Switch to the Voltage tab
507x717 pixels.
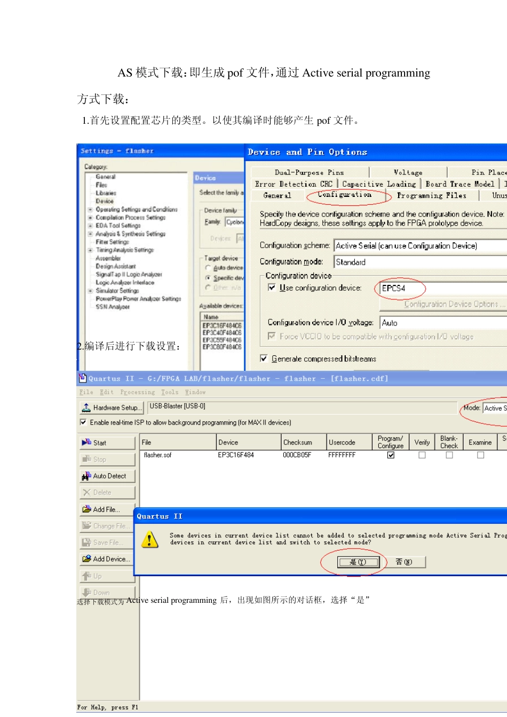[408, 172]
